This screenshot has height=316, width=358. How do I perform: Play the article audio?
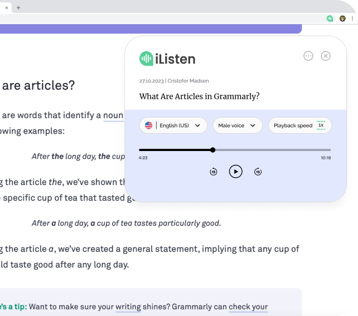point(236,172)
